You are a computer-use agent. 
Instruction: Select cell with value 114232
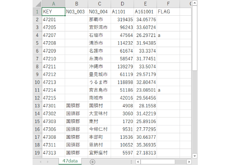click(122, 43)
